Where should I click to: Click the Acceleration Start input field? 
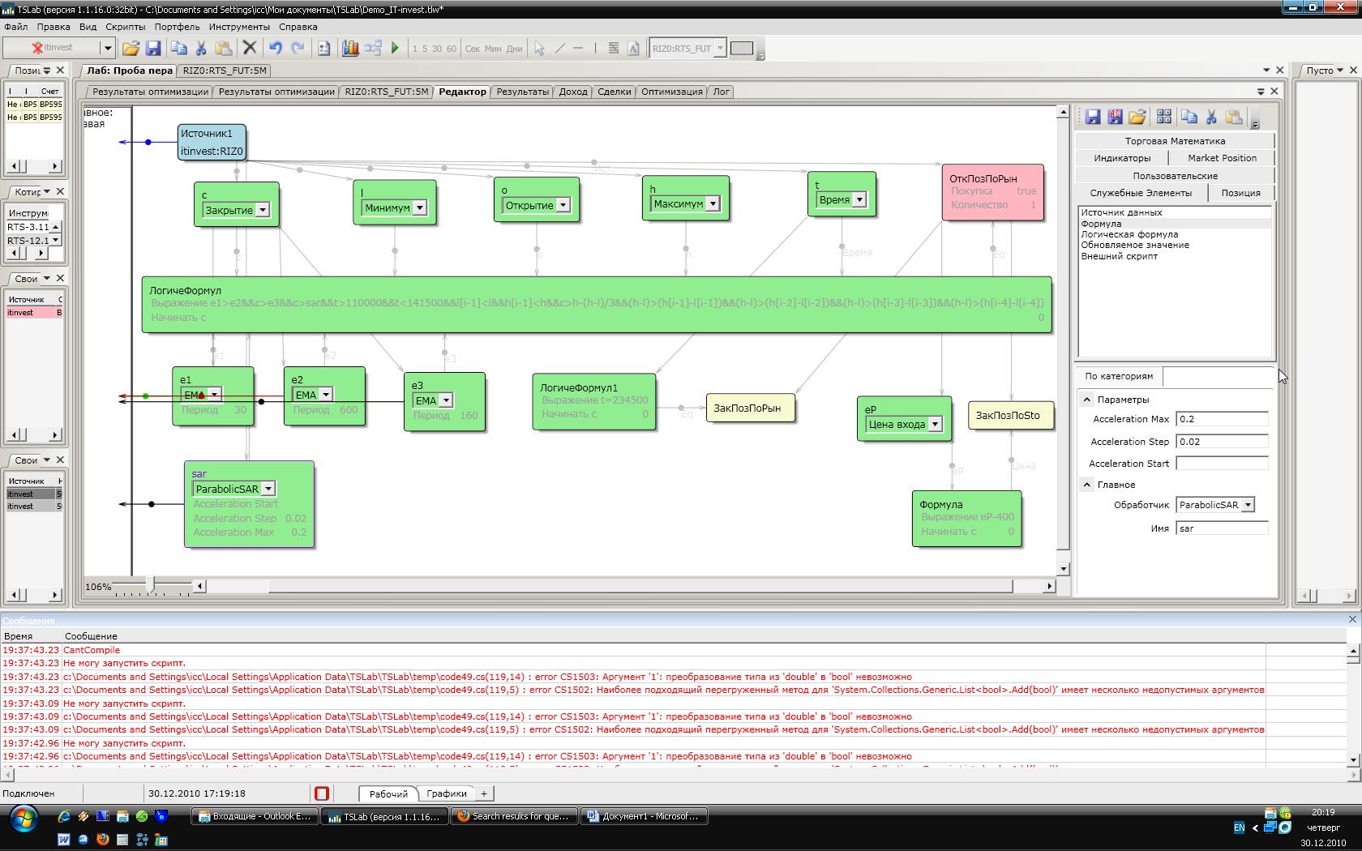pyautogui.click(x=1221, y=464)
